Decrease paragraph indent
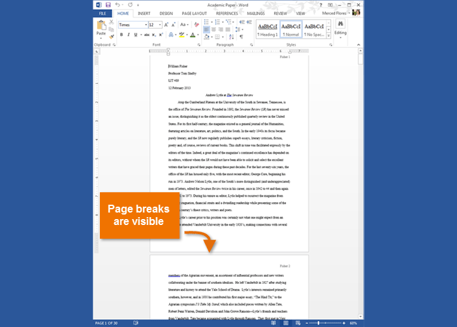The image size is (457, 327). tap(242, 22)
